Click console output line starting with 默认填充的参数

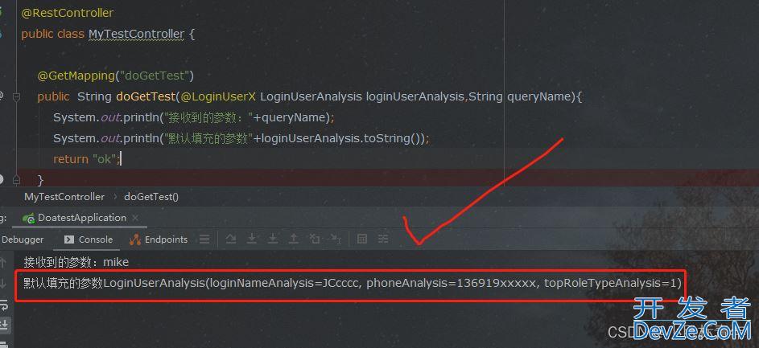pos(353,283)
